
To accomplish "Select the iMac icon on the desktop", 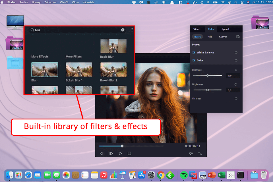I will click(x=15, y=22).
